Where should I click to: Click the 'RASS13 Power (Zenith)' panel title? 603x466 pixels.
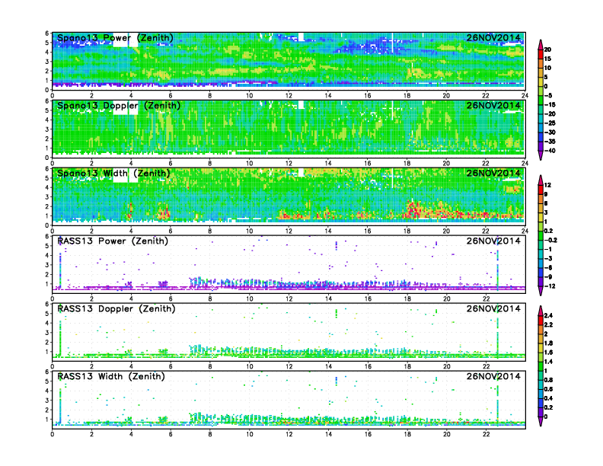[x=113, y=241]
